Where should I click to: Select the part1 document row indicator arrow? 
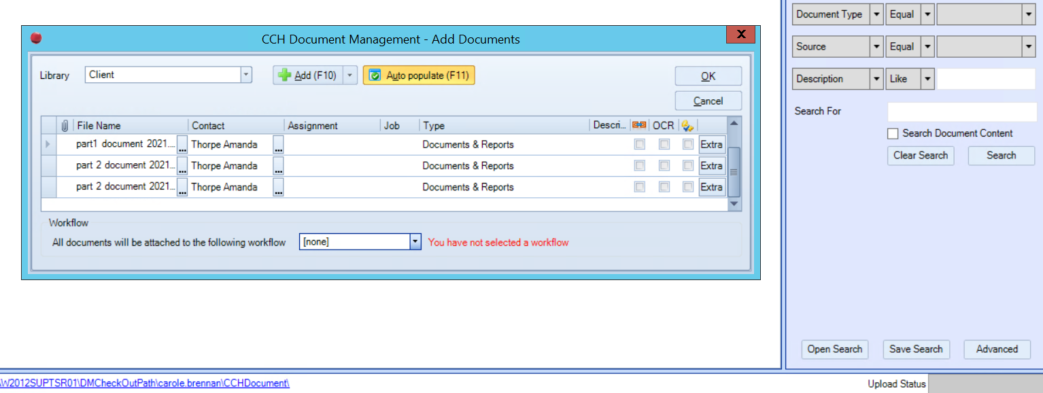click(x=48, y=145)
